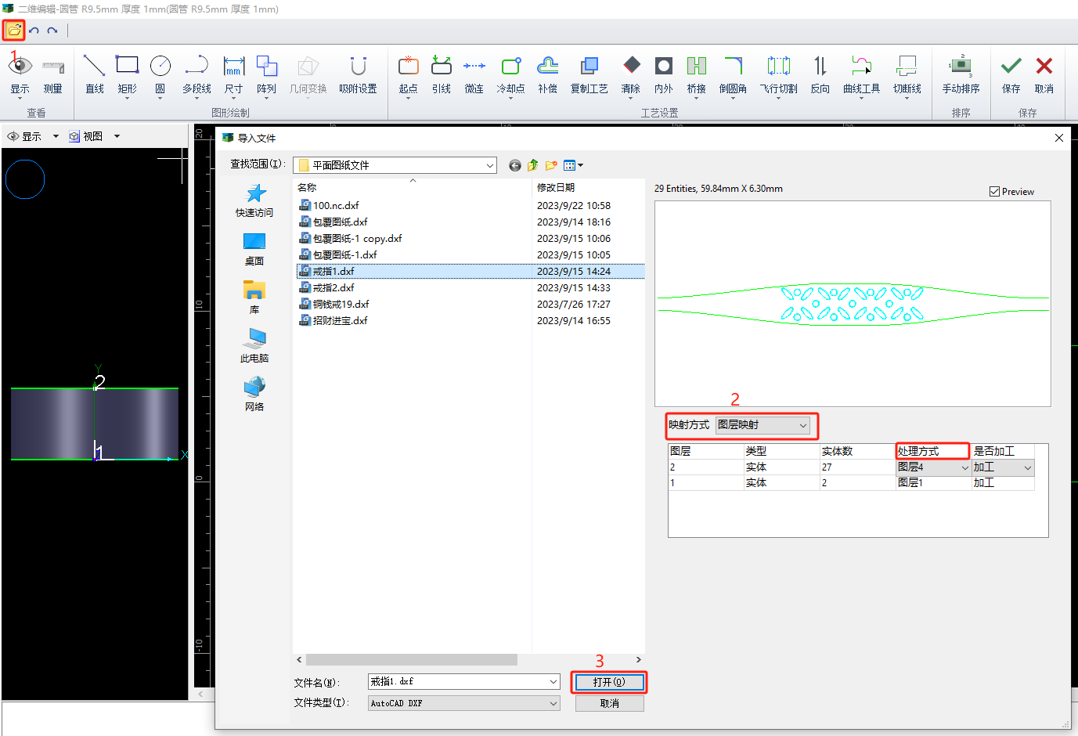Click the 起点 start point tool
This screenshot has height=736, width=1078.
(409, 76)
